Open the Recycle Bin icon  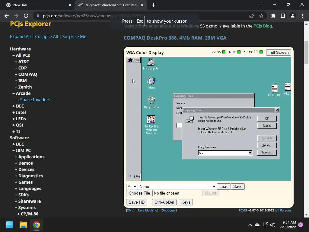pyautogui.click(x=151, y=102)
